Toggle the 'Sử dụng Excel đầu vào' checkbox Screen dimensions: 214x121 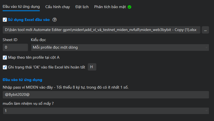[4, 20]
